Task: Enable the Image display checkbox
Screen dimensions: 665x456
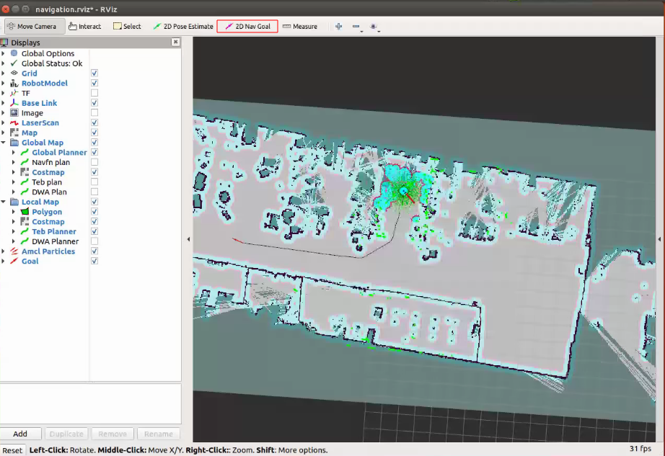Action: tap(94, 112)
